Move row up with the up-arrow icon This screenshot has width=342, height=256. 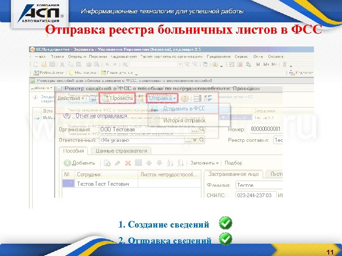click(149, 163)
